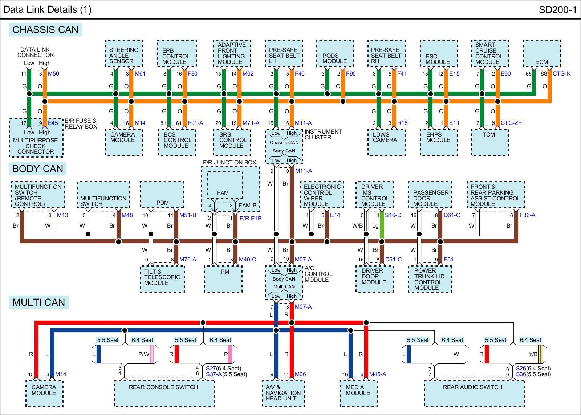Select the Power Trunk Lid Control Module box
The image size is (581, 415).
click(x=430, y=279)
